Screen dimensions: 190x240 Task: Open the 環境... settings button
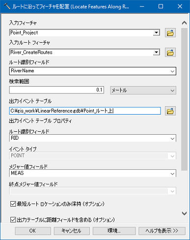point(114,231)
